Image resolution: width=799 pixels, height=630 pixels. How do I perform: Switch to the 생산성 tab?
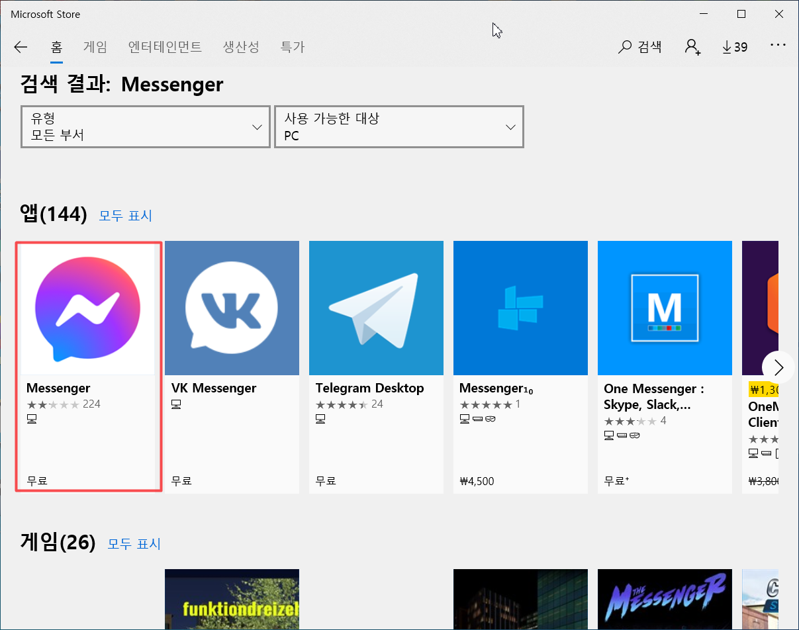pos(241,47)
